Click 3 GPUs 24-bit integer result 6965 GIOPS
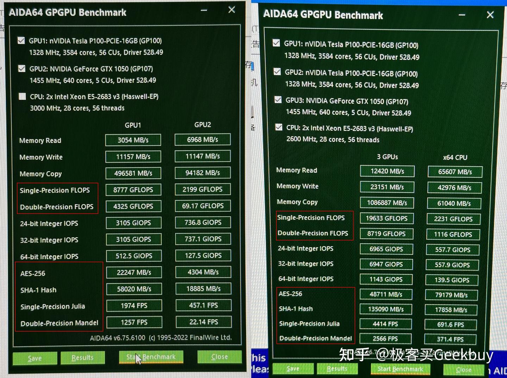The height and width of the screenshot is (378, 507). (x=386, y=249)
